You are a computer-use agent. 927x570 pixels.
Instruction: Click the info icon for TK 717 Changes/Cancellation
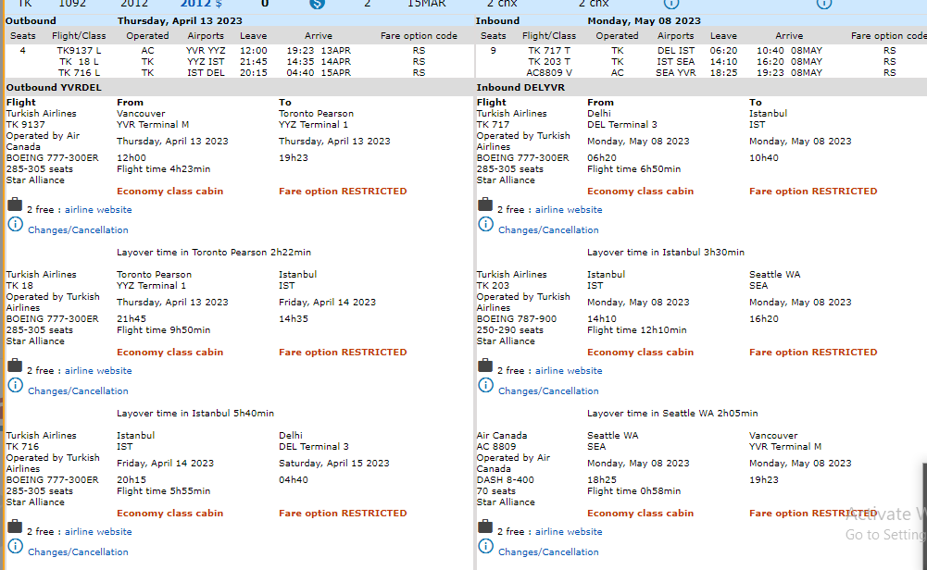pos(486,225)
